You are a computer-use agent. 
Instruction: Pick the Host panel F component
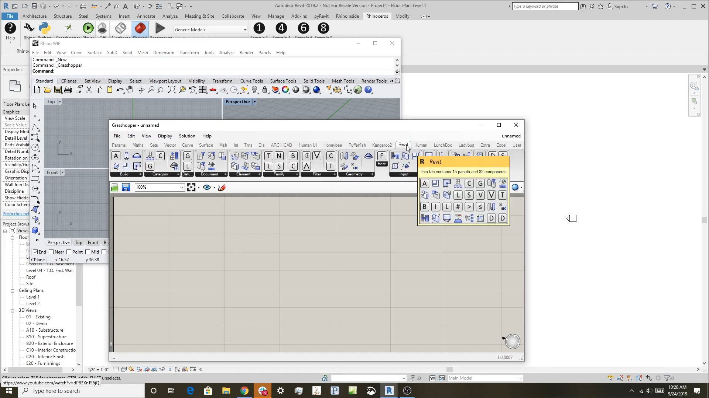pyautogui.click(x=381, y=156)
